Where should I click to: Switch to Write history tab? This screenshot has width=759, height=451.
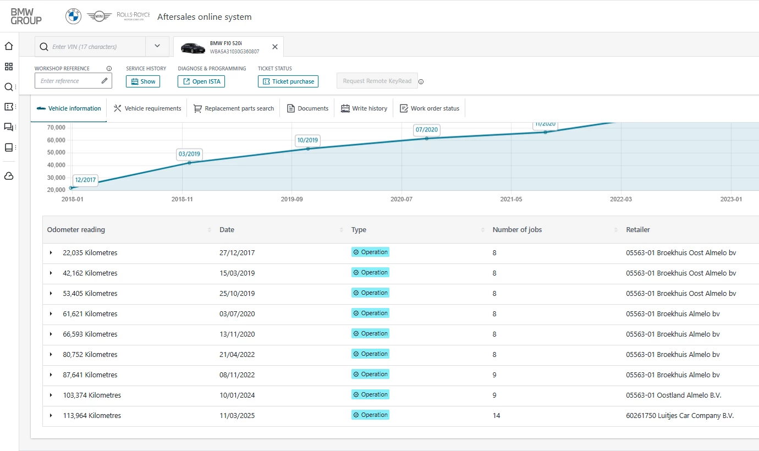(364, 108)
